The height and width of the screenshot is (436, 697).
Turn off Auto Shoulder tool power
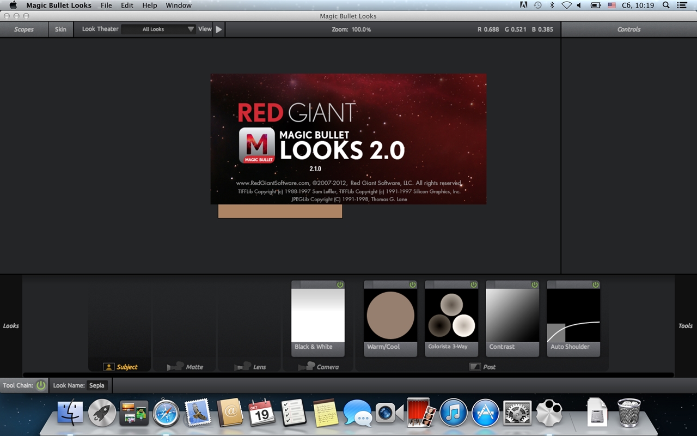click(596, 284)
